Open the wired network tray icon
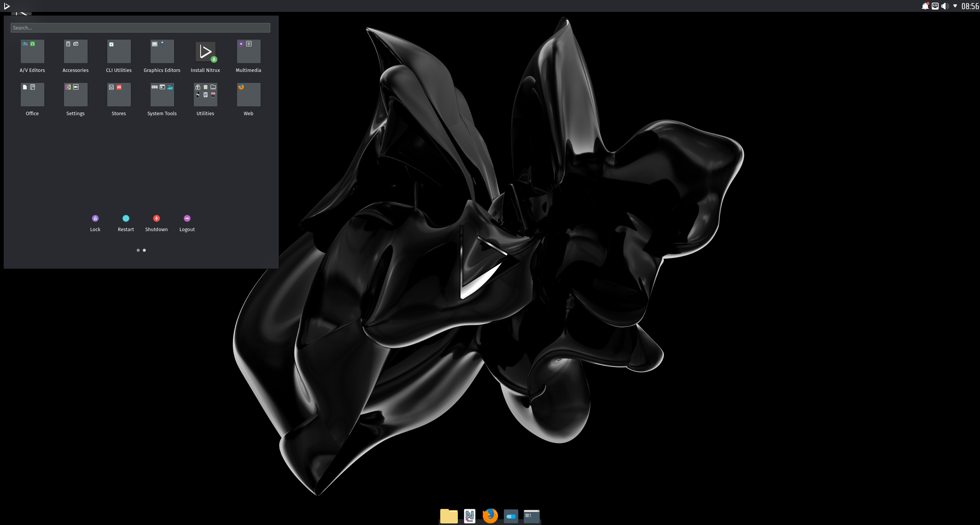 tap(935, 6)
